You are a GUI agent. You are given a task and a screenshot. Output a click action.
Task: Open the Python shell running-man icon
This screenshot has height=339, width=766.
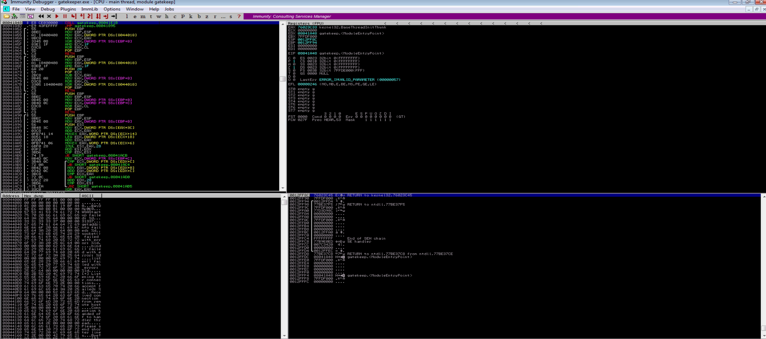[14, 16]
